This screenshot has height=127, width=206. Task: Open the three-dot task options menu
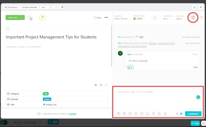pos(106,17)
